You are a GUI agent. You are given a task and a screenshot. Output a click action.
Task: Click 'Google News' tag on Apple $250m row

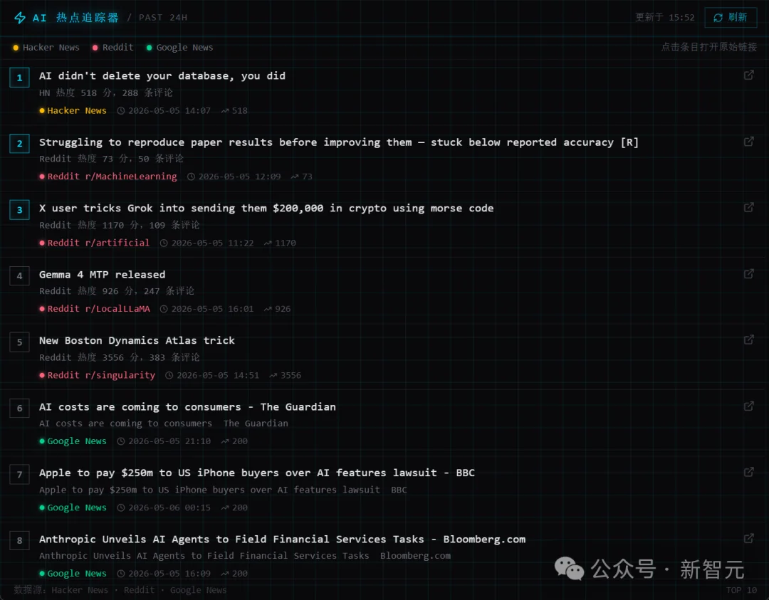pyautogui.click(x=73, y=507)
